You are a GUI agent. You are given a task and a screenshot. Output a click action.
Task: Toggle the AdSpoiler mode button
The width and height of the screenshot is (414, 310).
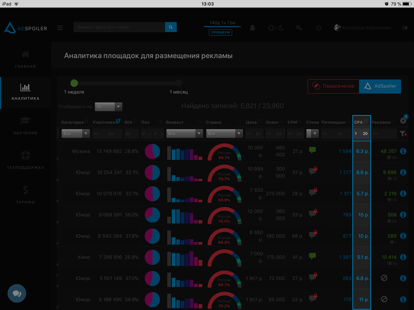coord(380,86)
